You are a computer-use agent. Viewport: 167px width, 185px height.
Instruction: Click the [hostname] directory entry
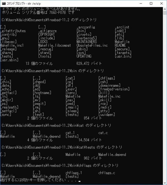tap(42, 93)
